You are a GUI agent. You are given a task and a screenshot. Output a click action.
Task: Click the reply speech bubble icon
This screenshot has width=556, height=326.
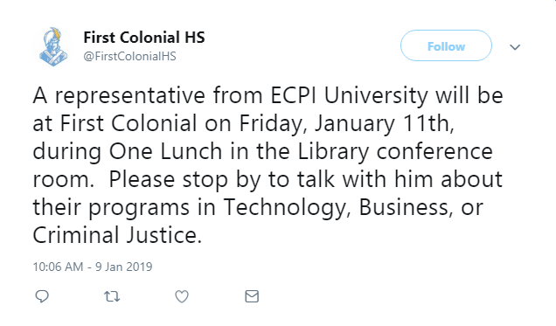click(42, 296)
